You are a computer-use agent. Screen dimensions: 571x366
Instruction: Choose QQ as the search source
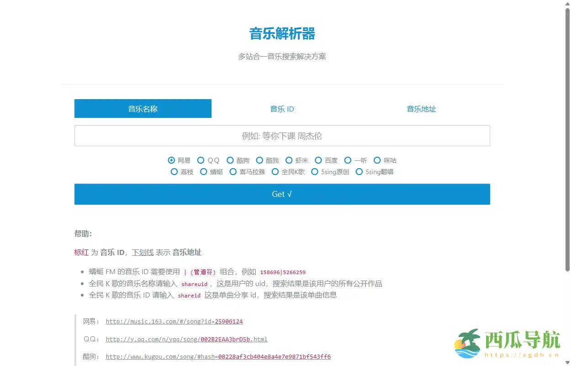[201, 160]
